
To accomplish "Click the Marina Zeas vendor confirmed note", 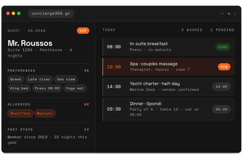I will (x=164, y=90).
